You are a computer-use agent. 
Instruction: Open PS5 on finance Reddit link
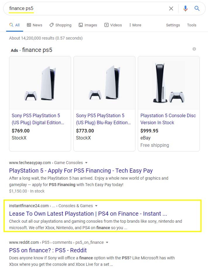pos(48,250)
